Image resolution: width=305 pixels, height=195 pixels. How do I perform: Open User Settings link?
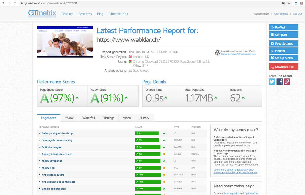point(281,14)
